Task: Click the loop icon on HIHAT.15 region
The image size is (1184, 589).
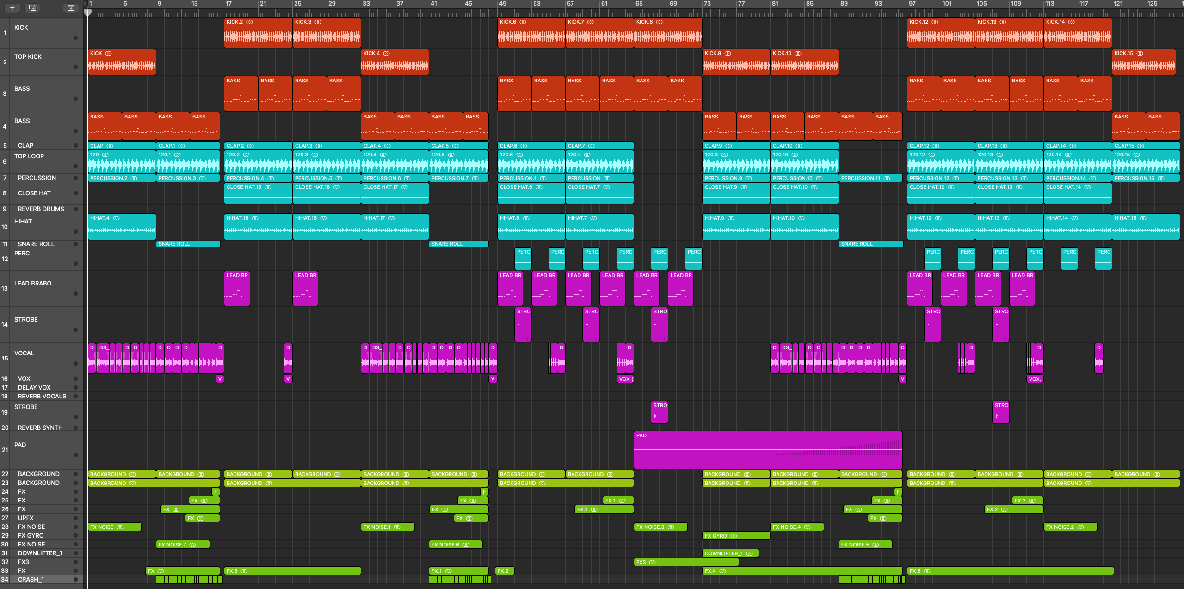Action: tap(1143, 218)
